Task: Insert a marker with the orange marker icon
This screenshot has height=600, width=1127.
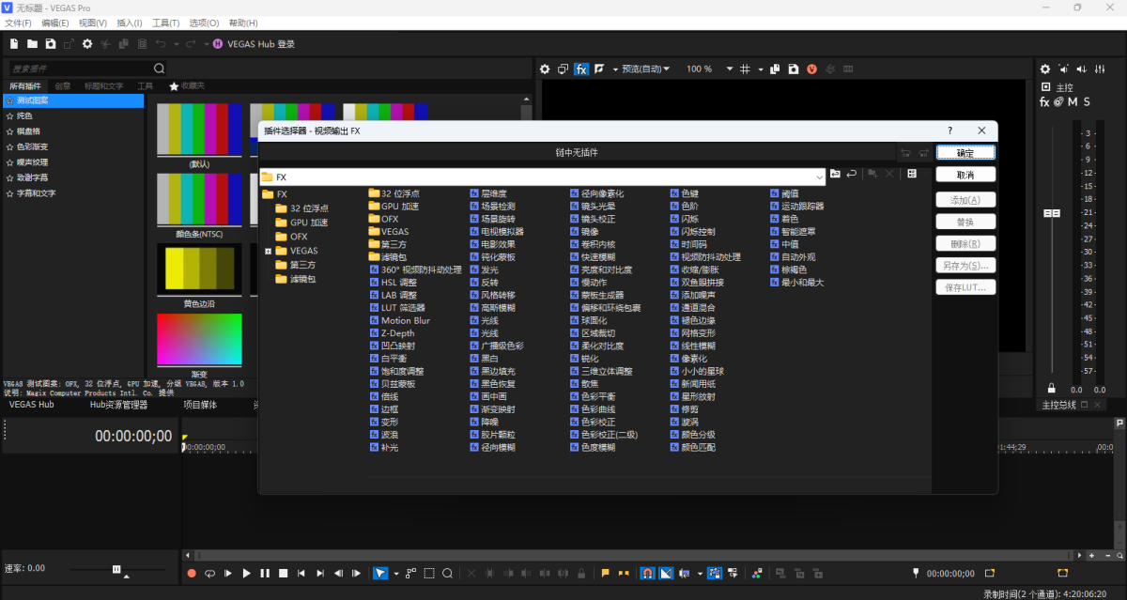Action: (605, 573)
